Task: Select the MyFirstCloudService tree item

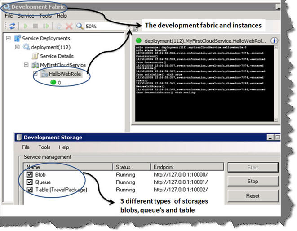Action: (63, 65)
